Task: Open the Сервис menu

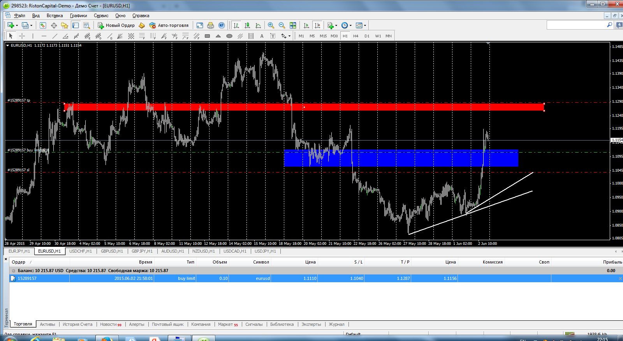Action: (x=101, y=16)
